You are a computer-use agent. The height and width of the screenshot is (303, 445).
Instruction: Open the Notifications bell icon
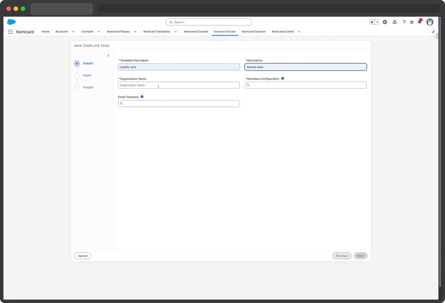coord(420,22)
